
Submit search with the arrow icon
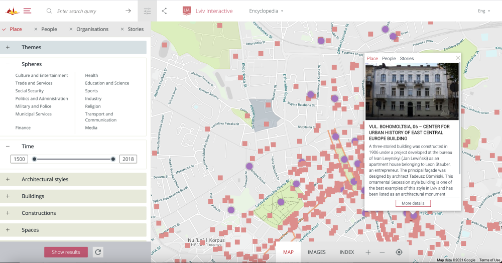pyautogui.click(x=128, y=11)
